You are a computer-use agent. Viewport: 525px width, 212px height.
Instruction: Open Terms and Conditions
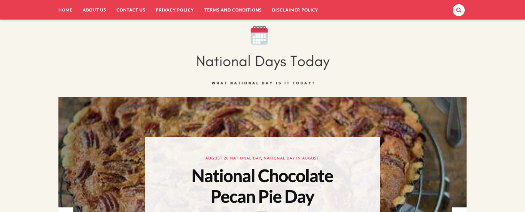[233, 10]
